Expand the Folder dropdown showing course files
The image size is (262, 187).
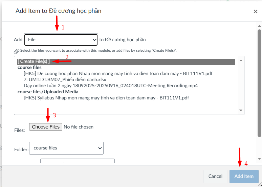tap(66, 148)
